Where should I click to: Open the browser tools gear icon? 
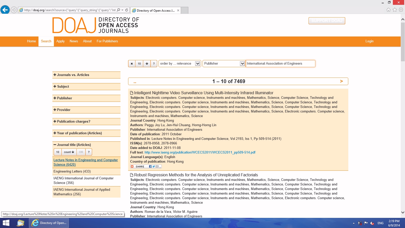click(401, 10)
